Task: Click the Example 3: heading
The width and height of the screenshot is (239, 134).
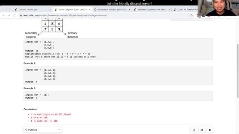Action: pos(30,88)
